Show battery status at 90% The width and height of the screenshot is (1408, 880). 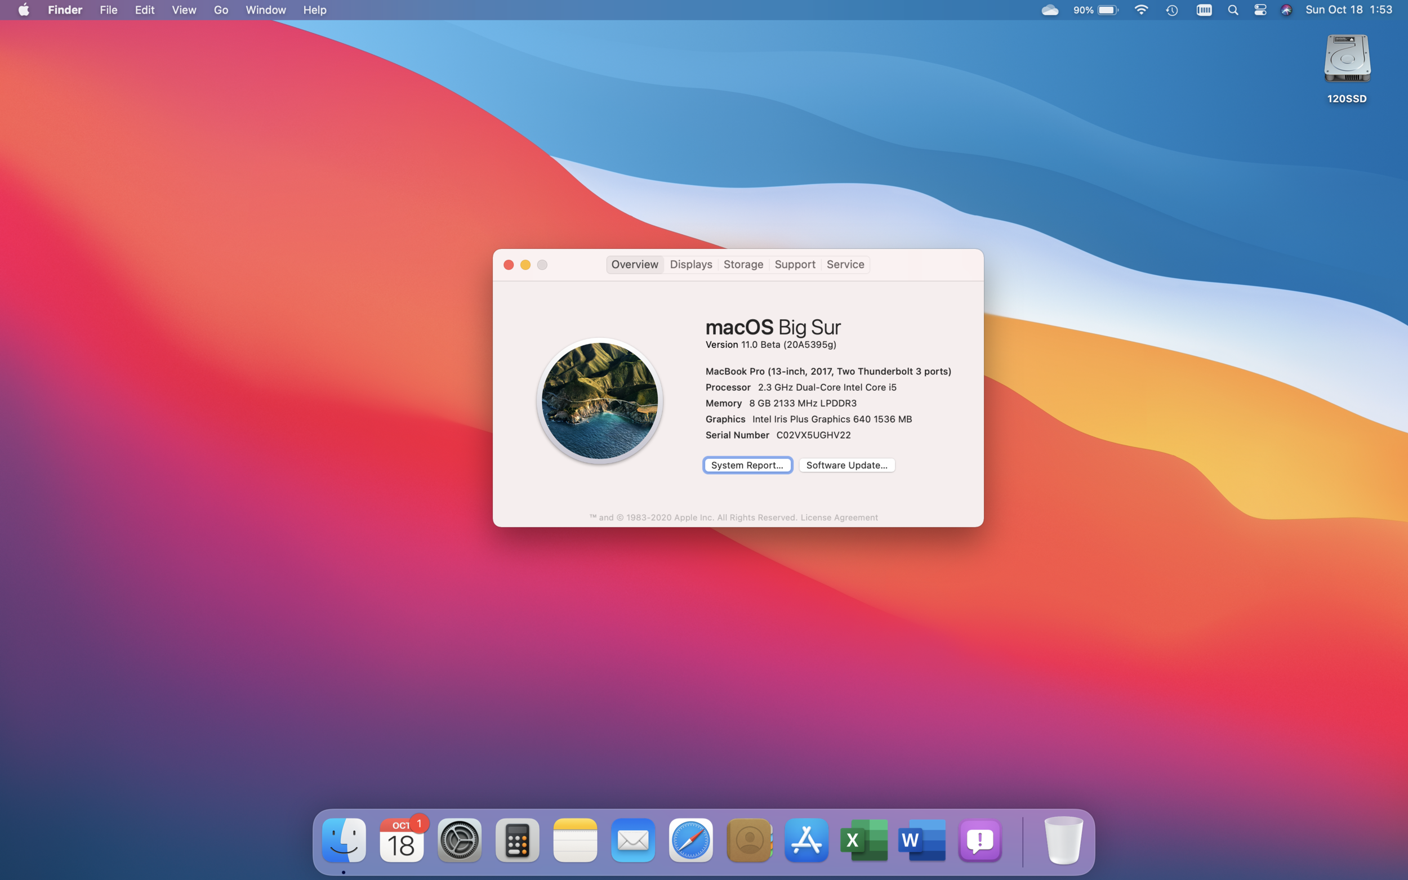coord(1096,10)
